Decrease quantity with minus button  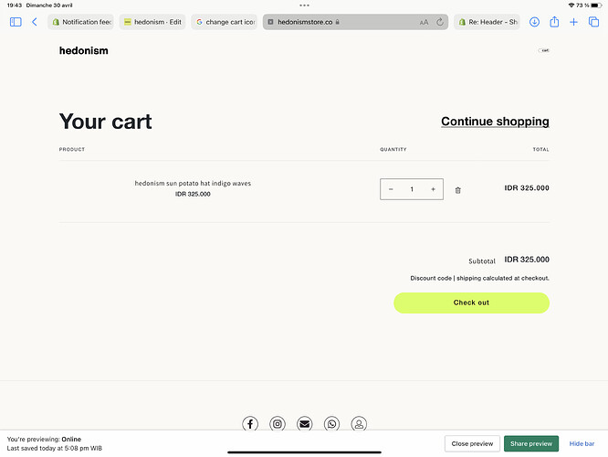point(391,189)
